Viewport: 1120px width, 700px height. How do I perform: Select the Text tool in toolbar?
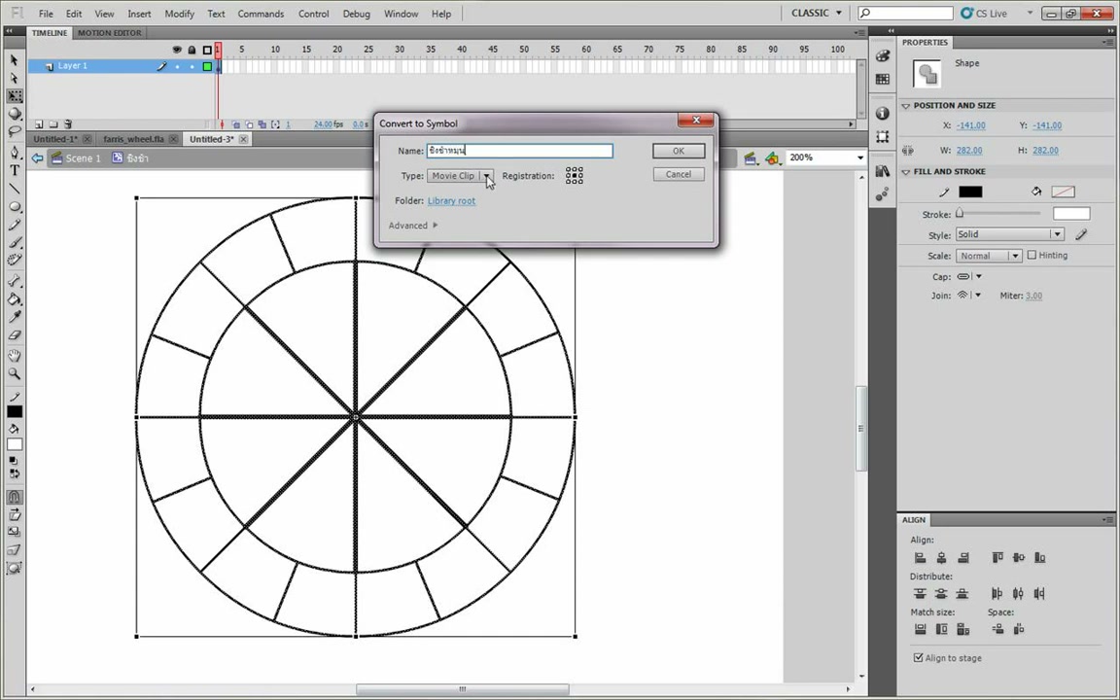[x=15, y=170]
